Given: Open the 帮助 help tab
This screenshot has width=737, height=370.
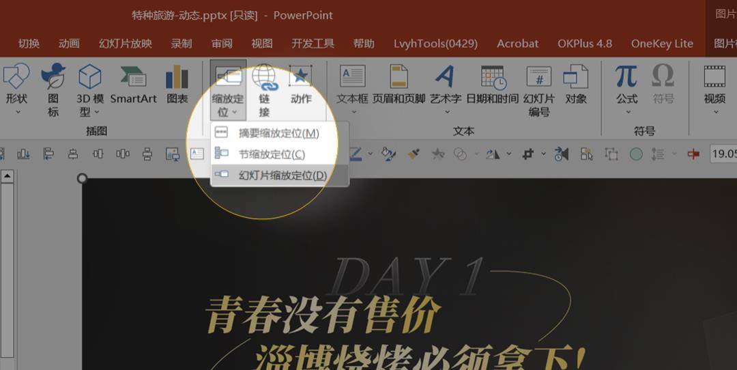Looking at the screenshot, I should (x=364, y=44).
